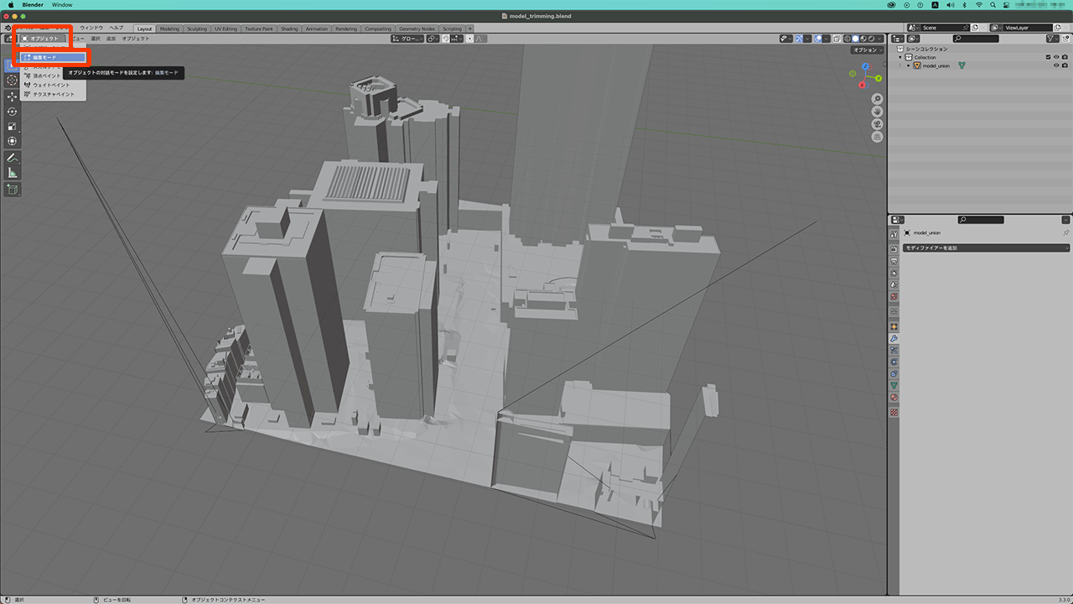This screenshot has width=1073, height=604.
Task: Switch to rendered viewport shading
Action: pyautogui.click(x=872, y=39)
